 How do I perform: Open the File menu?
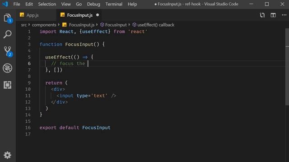point(17,4)
